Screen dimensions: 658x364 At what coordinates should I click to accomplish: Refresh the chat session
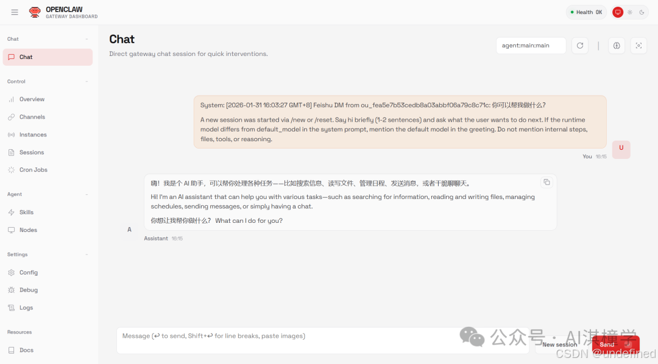pyautogui.click(x=580, y=46)
